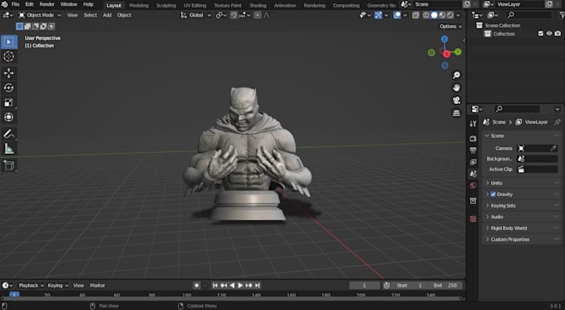565x310 pixels.
Task: Click the play animation button
Action: [240, 285]
